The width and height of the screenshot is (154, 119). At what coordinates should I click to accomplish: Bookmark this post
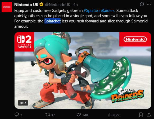pyautogui.click(x=141, y=115)
